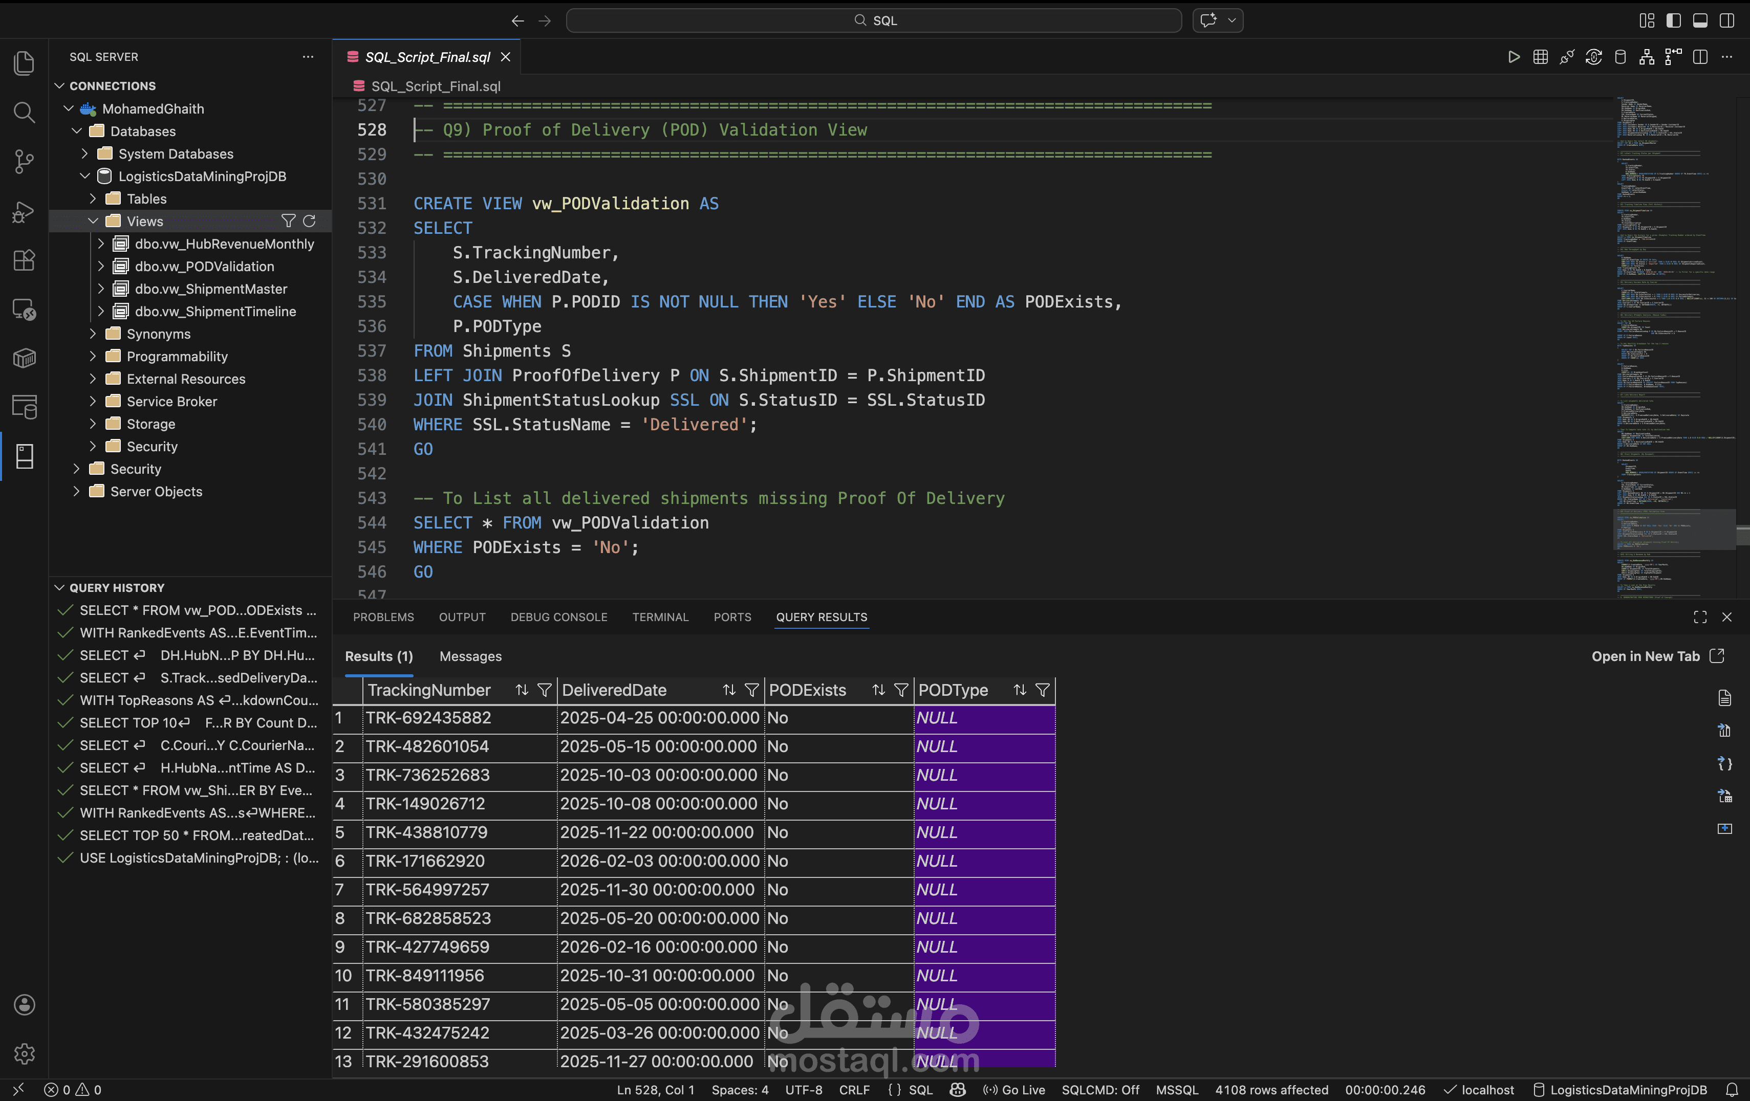Click the database cylinder icon in editor toolbar
Screen dimensions: 1750x1101
(x=1620, y=57)
